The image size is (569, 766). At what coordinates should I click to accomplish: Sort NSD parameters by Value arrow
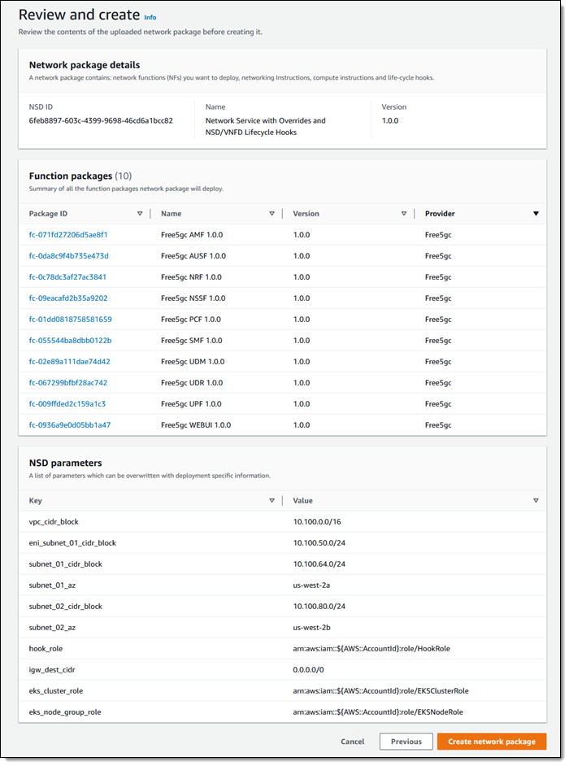[536, 500]
